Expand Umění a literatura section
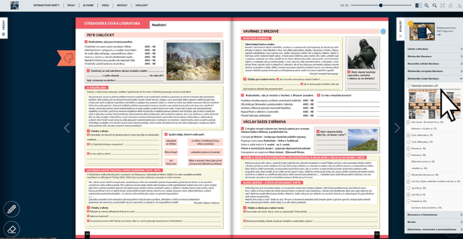463x239 pixels. click(433, 49)
